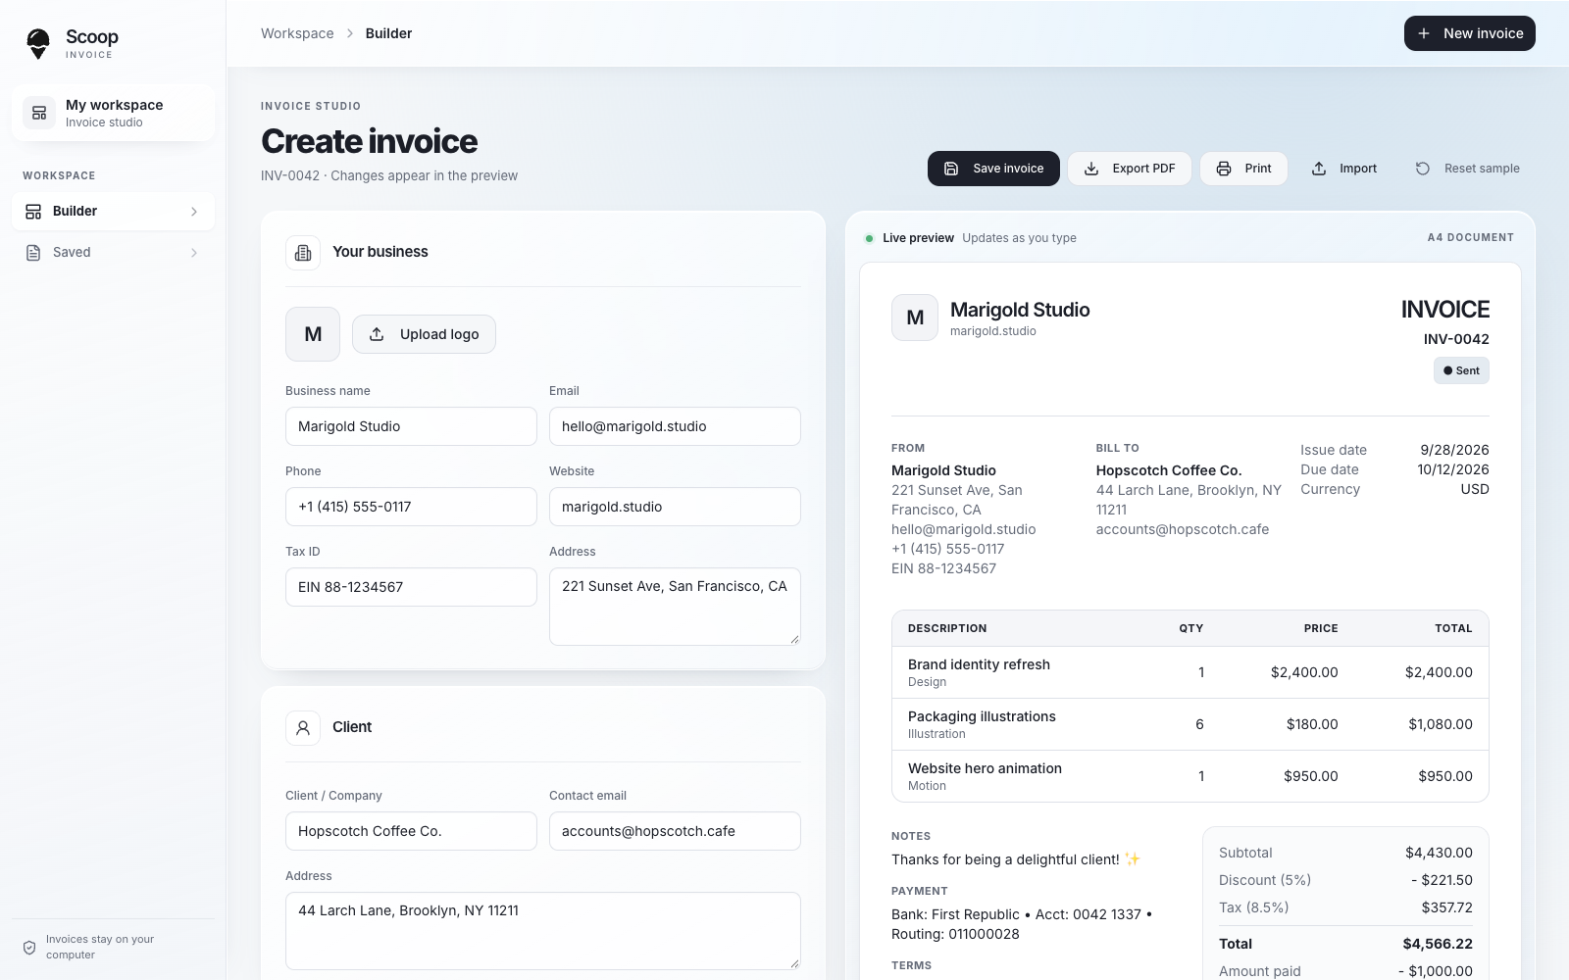Viewport: 1569px width, 980px height.
Task: Click the Marigold Studio heading in the preview
Action: click(1020, 310)
